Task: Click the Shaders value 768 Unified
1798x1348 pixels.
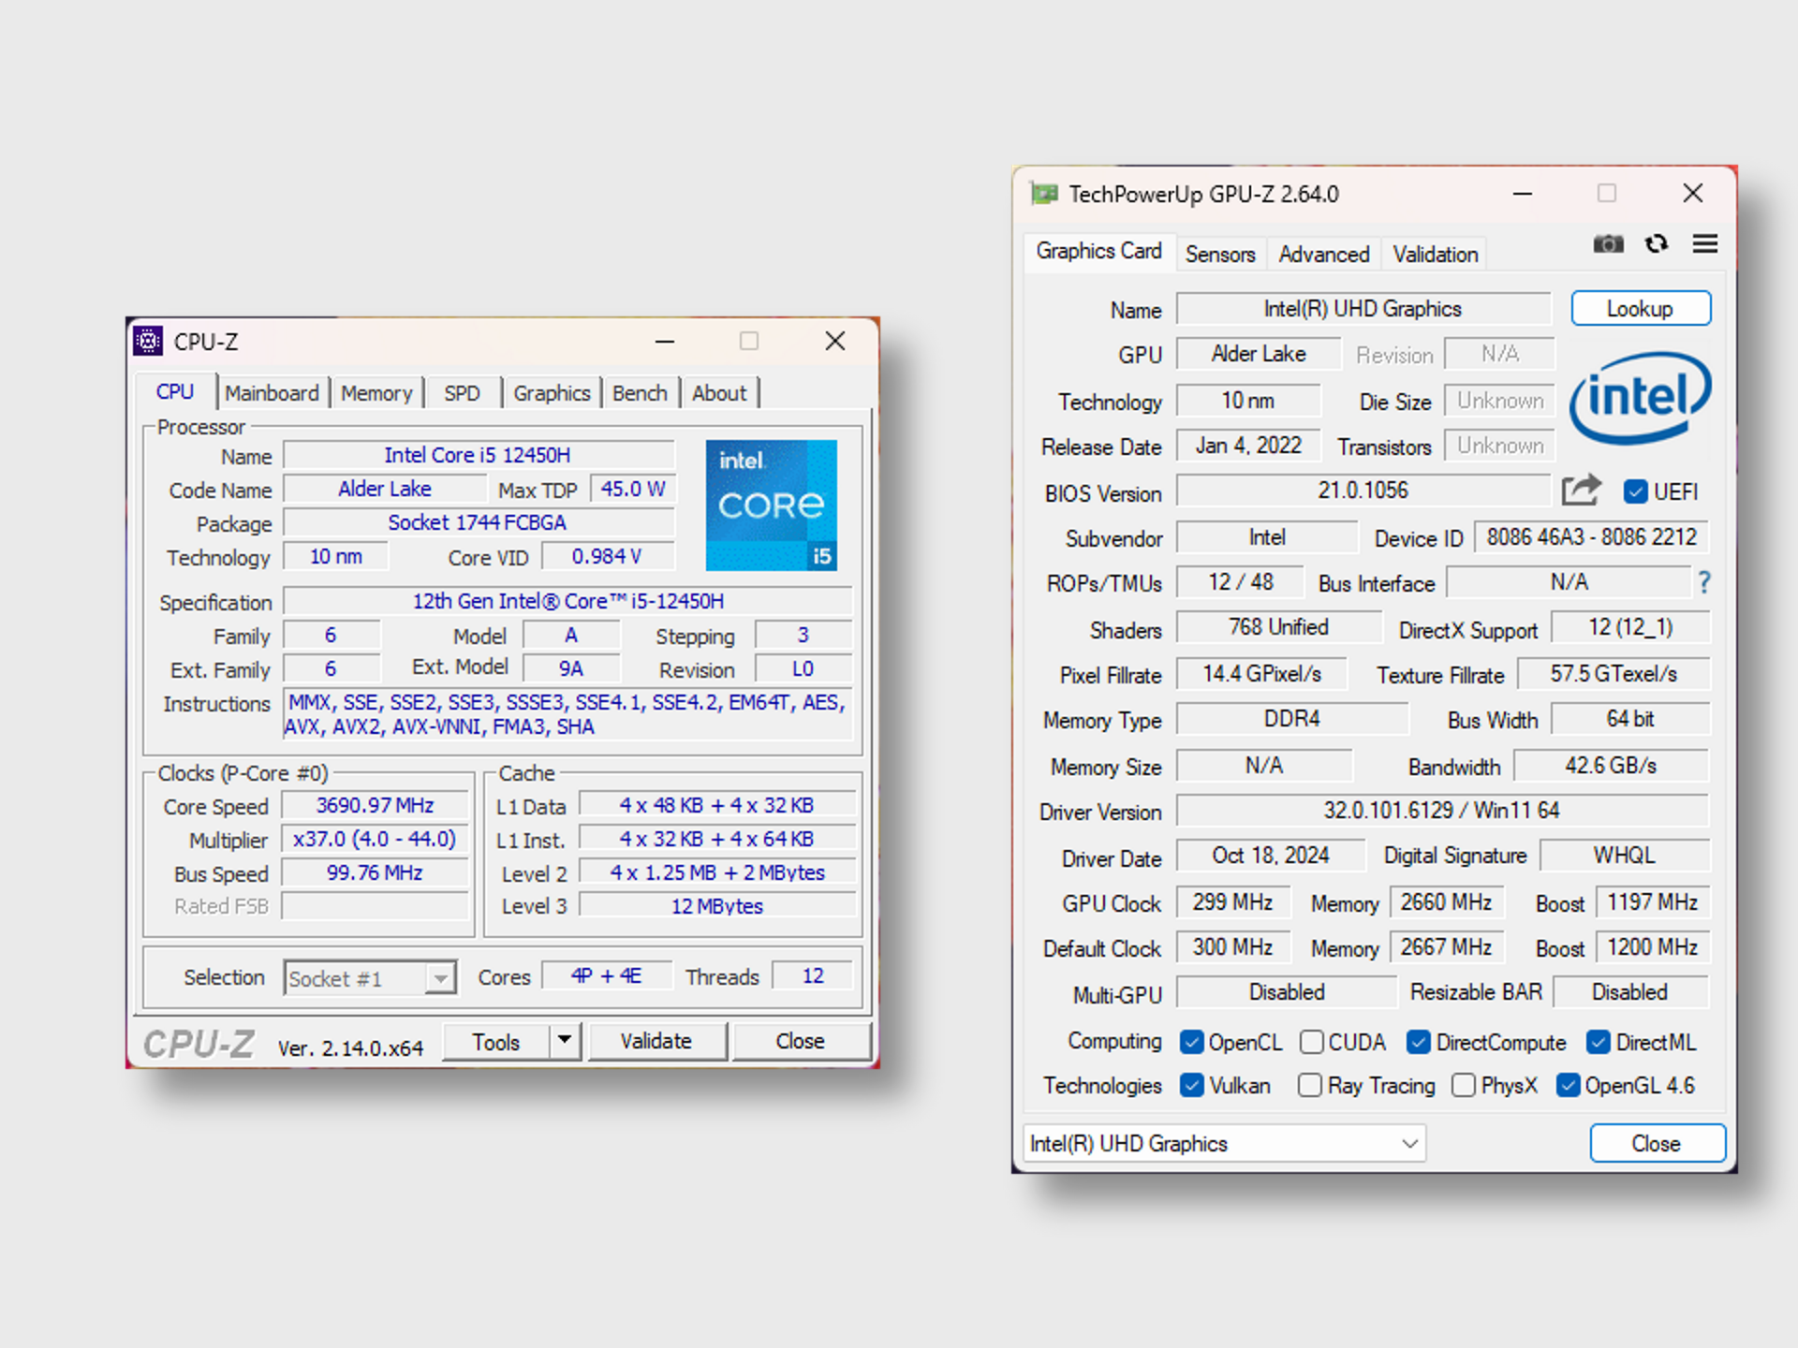Action: pyautogui.click(x=1279, y=626)
